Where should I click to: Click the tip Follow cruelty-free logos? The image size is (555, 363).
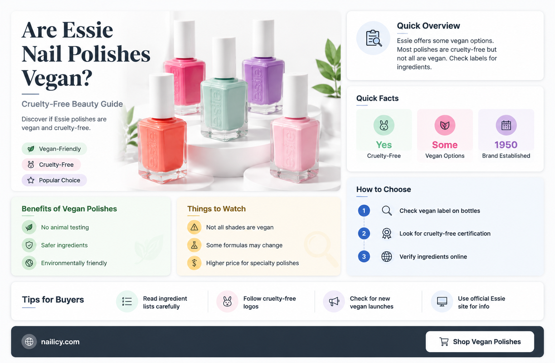[269, 302]
